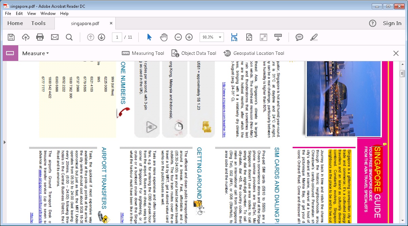Click the highlight pencil icon

click(x=314, y=37)
